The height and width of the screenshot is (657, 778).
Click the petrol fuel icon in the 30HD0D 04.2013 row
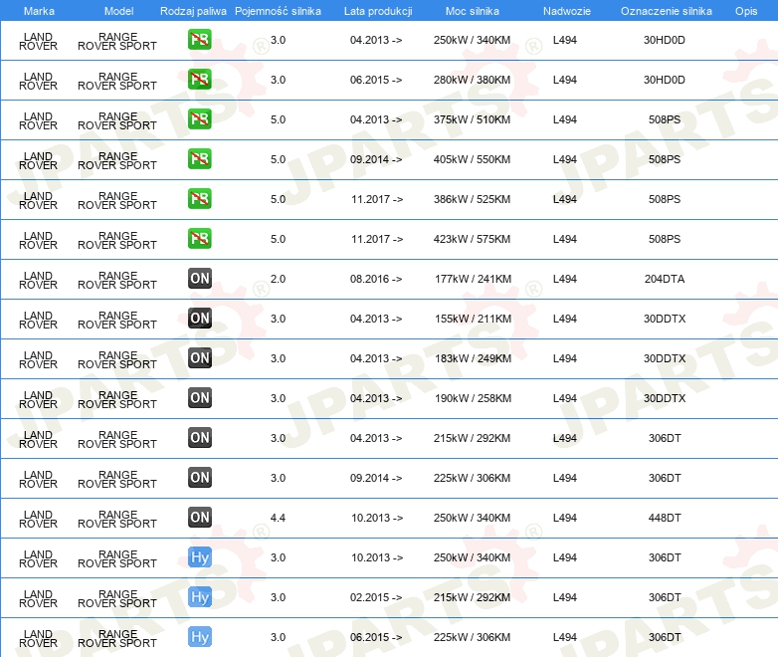[200, 40]
